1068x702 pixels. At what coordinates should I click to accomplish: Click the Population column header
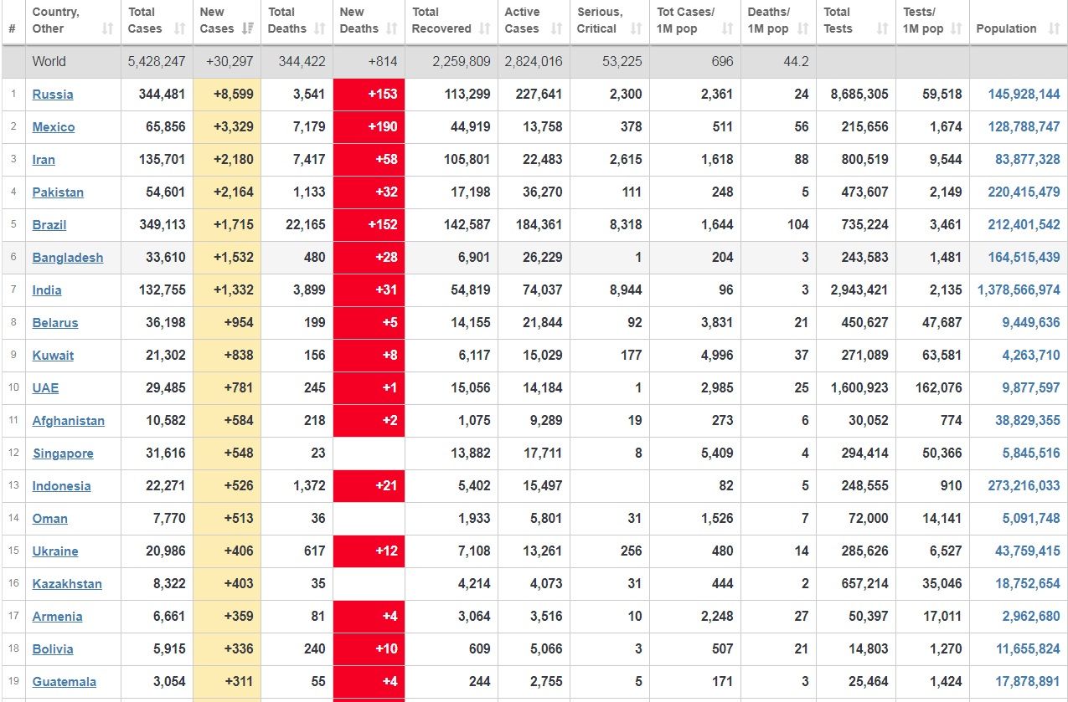click(x=1006, y=28)
